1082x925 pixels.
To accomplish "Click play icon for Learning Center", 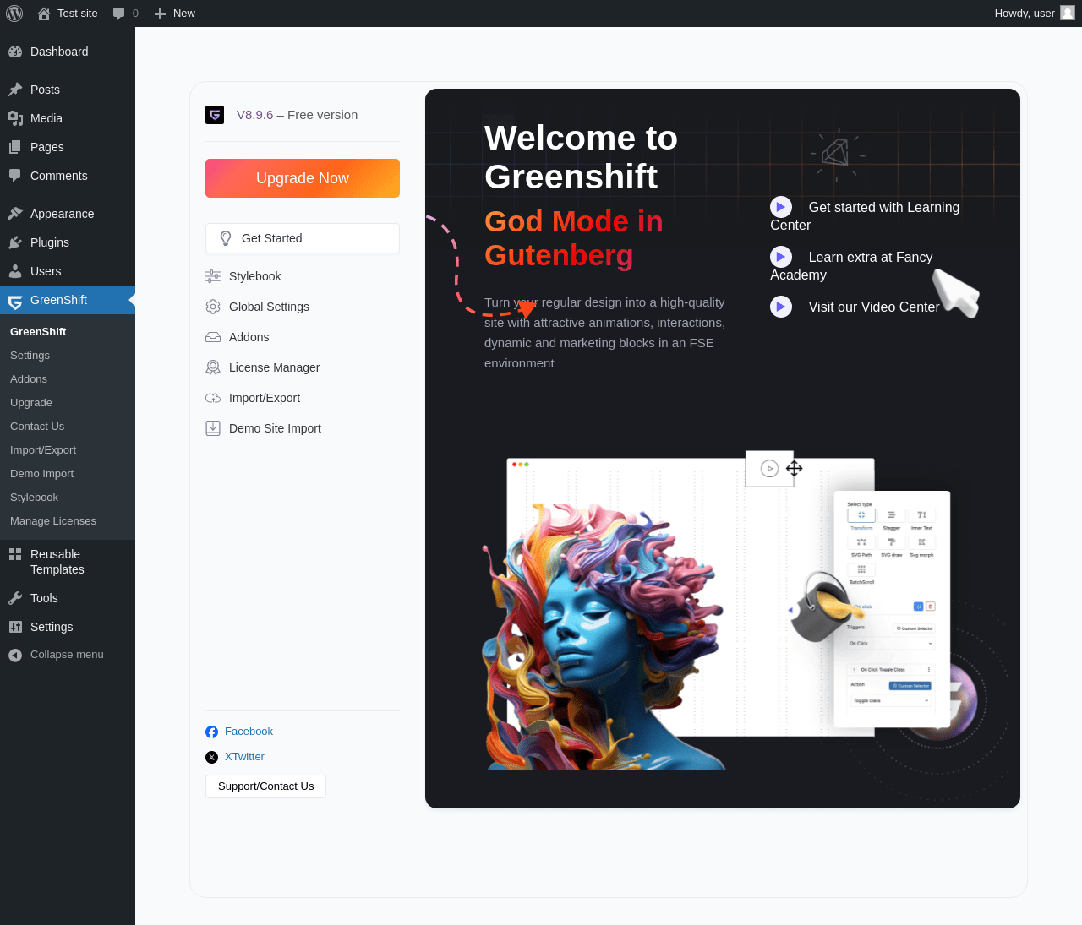I will 781,207.
